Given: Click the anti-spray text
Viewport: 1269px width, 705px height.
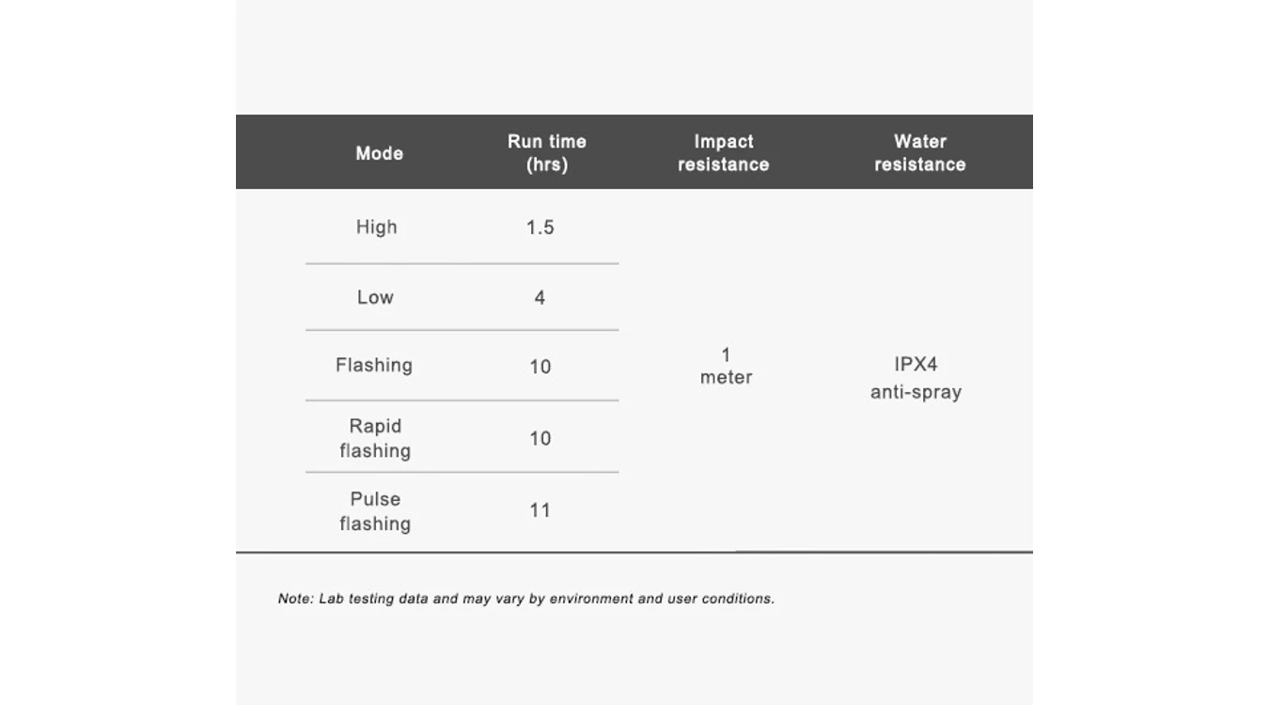Looking at the screenshot, I should tap(916, 392).
